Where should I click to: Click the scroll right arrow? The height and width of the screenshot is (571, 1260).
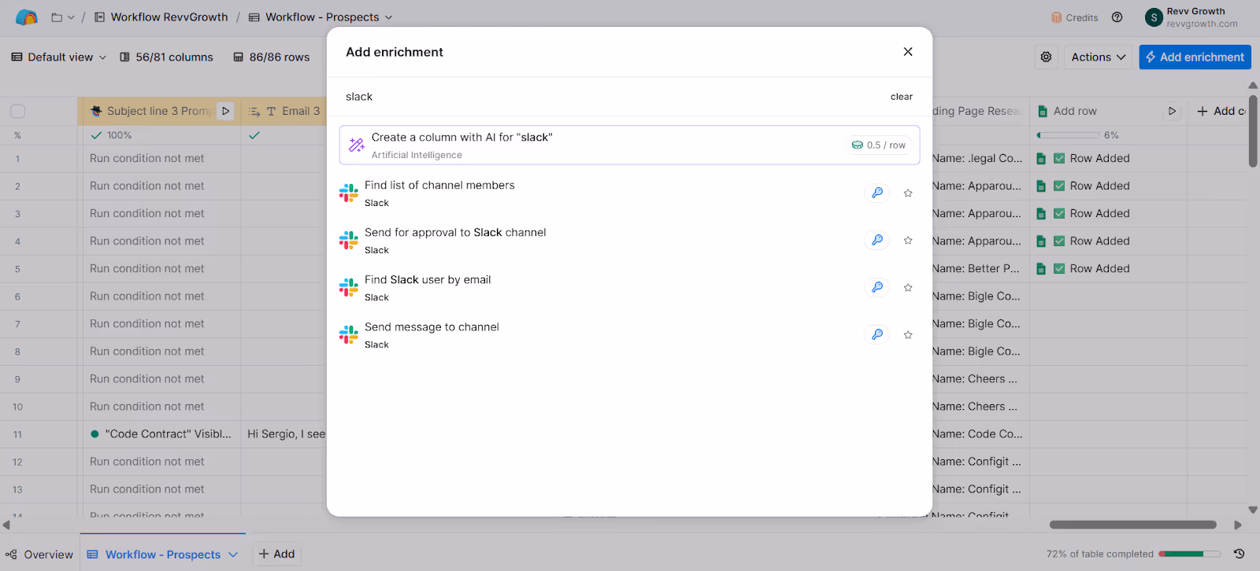[1238, 525]
